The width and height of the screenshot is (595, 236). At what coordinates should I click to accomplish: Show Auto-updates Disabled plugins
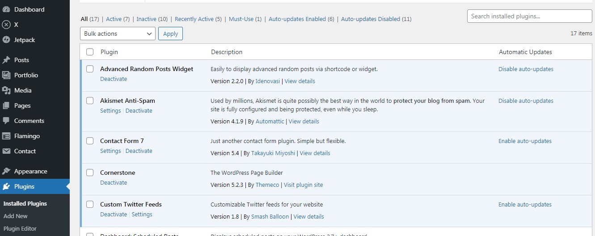(376, 19)
